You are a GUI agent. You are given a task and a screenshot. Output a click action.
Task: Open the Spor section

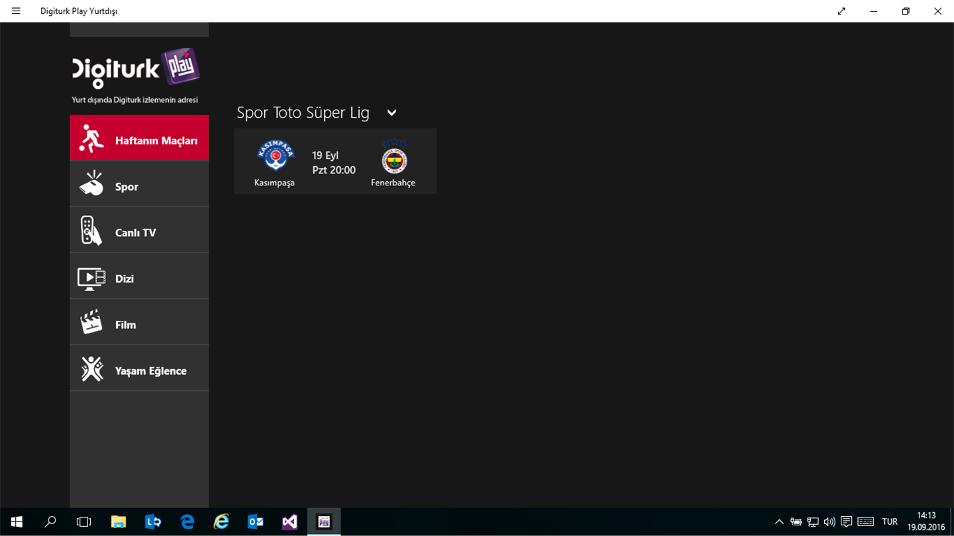[x=139, y=184]
